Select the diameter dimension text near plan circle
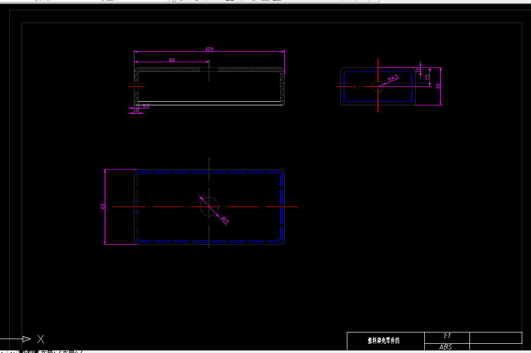531x353 pixels. click(225, 220)
